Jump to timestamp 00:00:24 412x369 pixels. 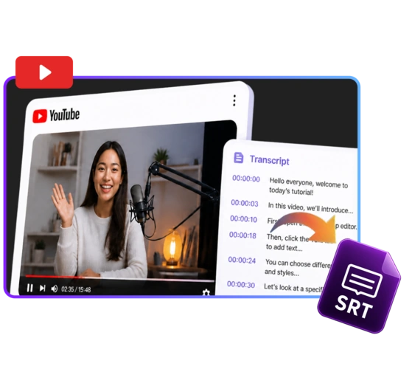(x=242, y=260)
